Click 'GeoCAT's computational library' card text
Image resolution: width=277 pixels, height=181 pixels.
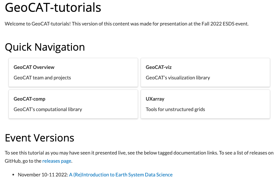pos(48,109)
